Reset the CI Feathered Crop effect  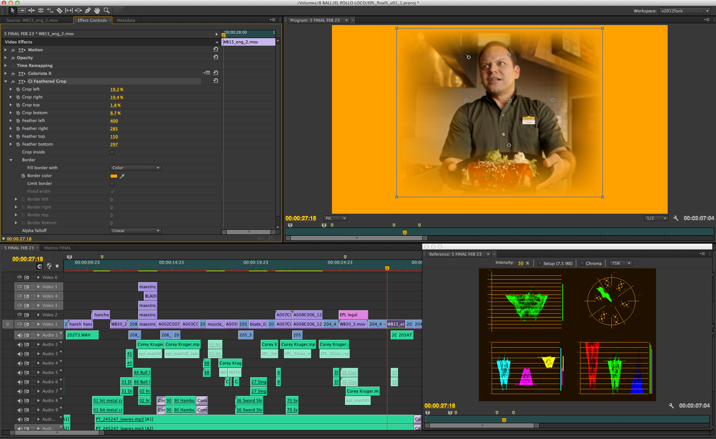click(x=216, y=81)
